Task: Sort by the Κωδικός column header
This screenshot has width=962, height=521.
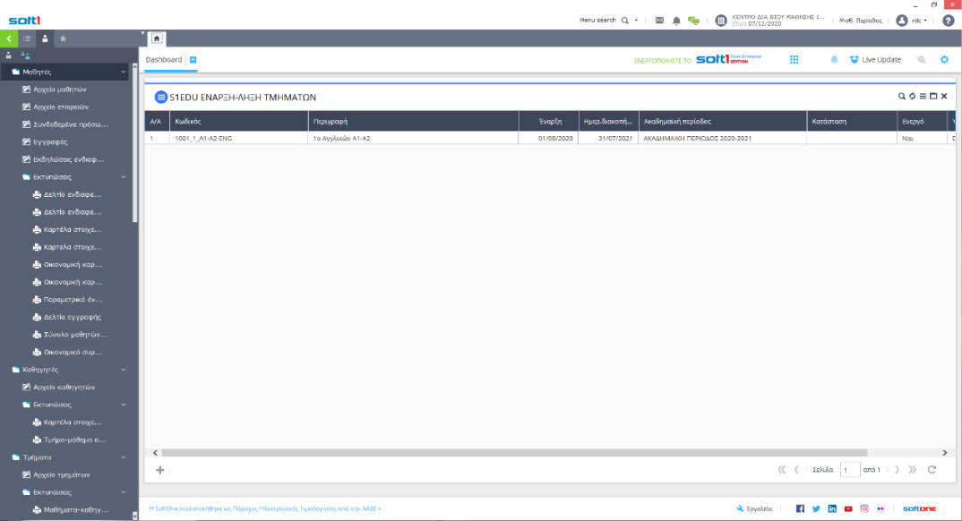Action: (239, 122)
